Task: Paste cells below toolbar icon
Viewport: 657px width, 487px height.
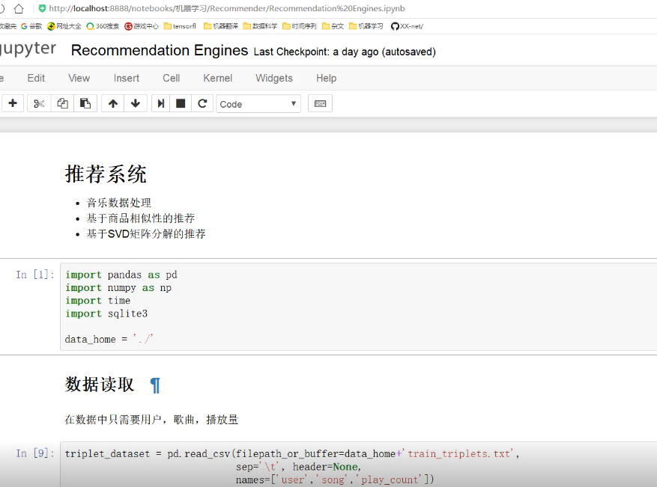Action: [x=85, y=104]
